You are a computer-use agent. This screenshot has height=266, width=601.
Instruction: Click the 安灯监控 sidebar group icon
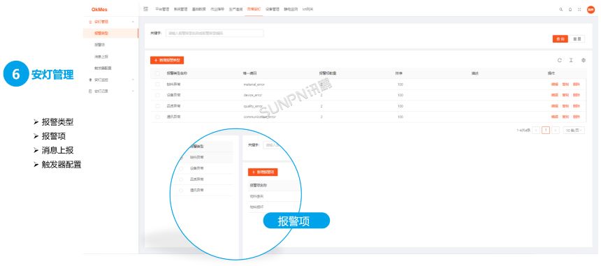(x=90, y=80)
